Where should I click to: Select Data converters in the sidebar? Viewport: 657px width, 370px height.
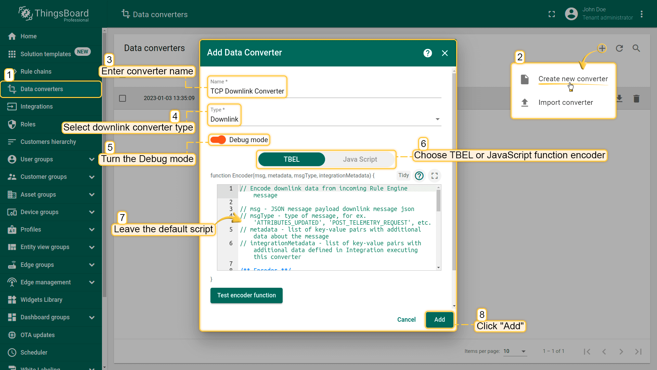coord(51,89)
